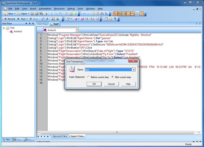This screenshot has width=204, height=147.
Task: Click the Record button
Action: point(10,19)
